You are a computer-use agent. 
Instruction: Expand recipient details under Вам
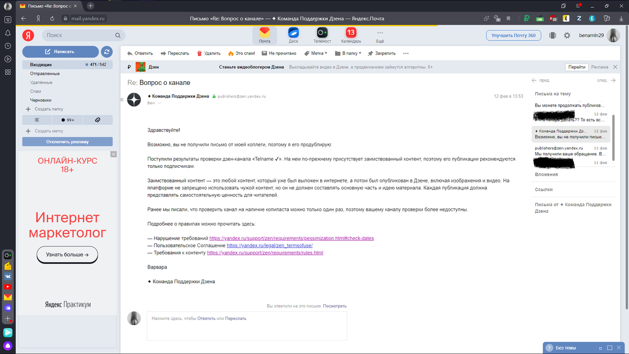[x=160, y=103]
